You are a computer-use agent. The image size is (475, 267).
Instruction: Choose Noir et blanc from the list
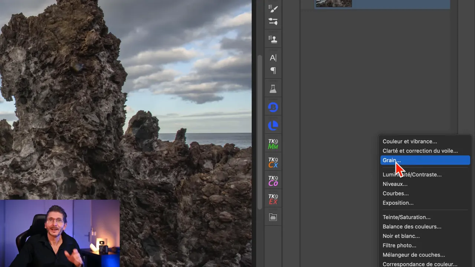[401, 236]
